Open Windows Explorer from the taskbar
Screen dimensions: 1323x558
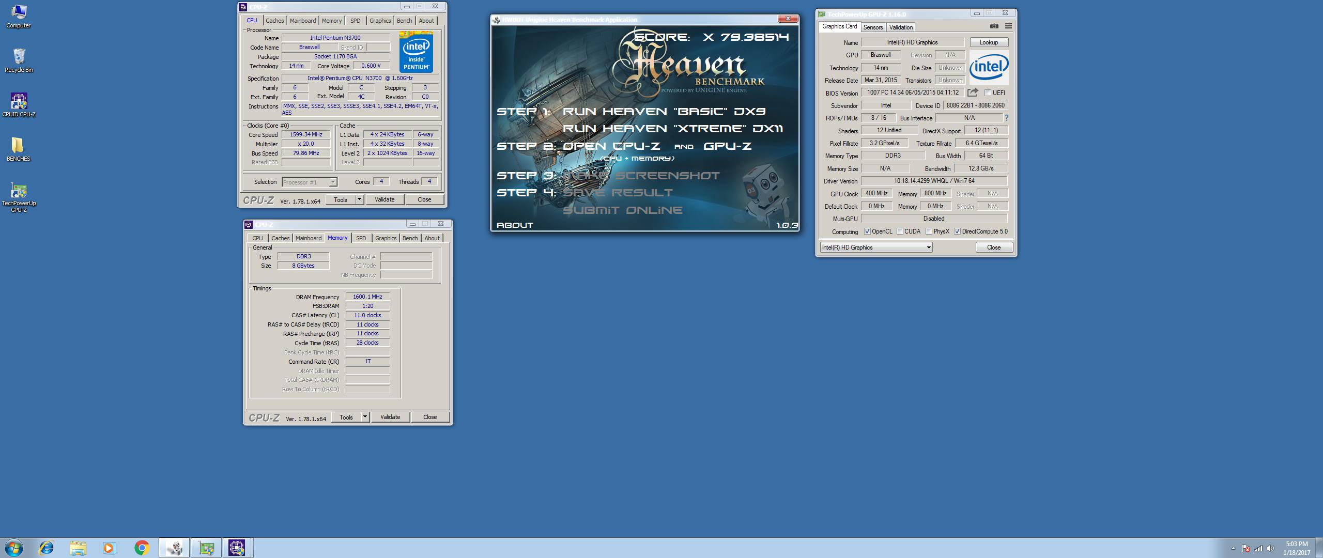(78, 548)
